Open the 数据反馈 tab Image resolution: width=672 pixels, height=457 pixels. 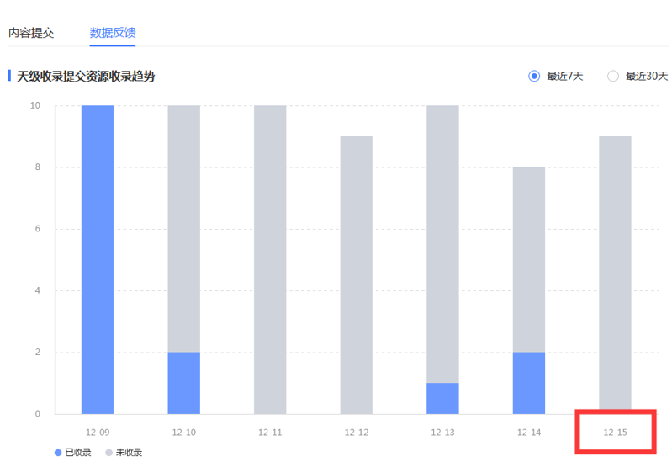113,33
